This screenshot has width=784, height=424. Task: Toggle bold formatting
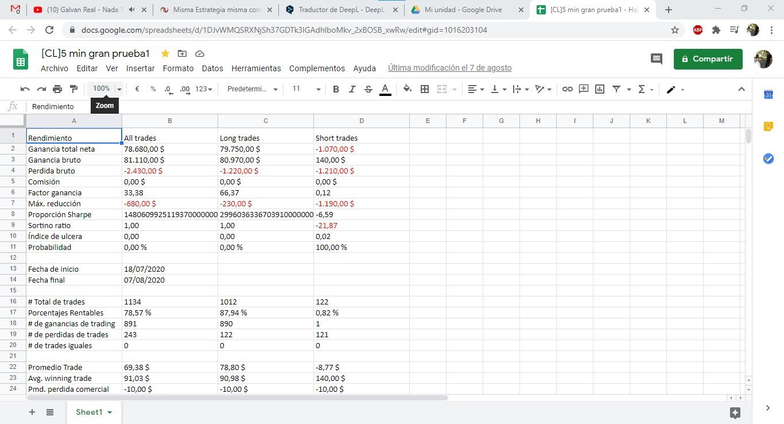336,89
